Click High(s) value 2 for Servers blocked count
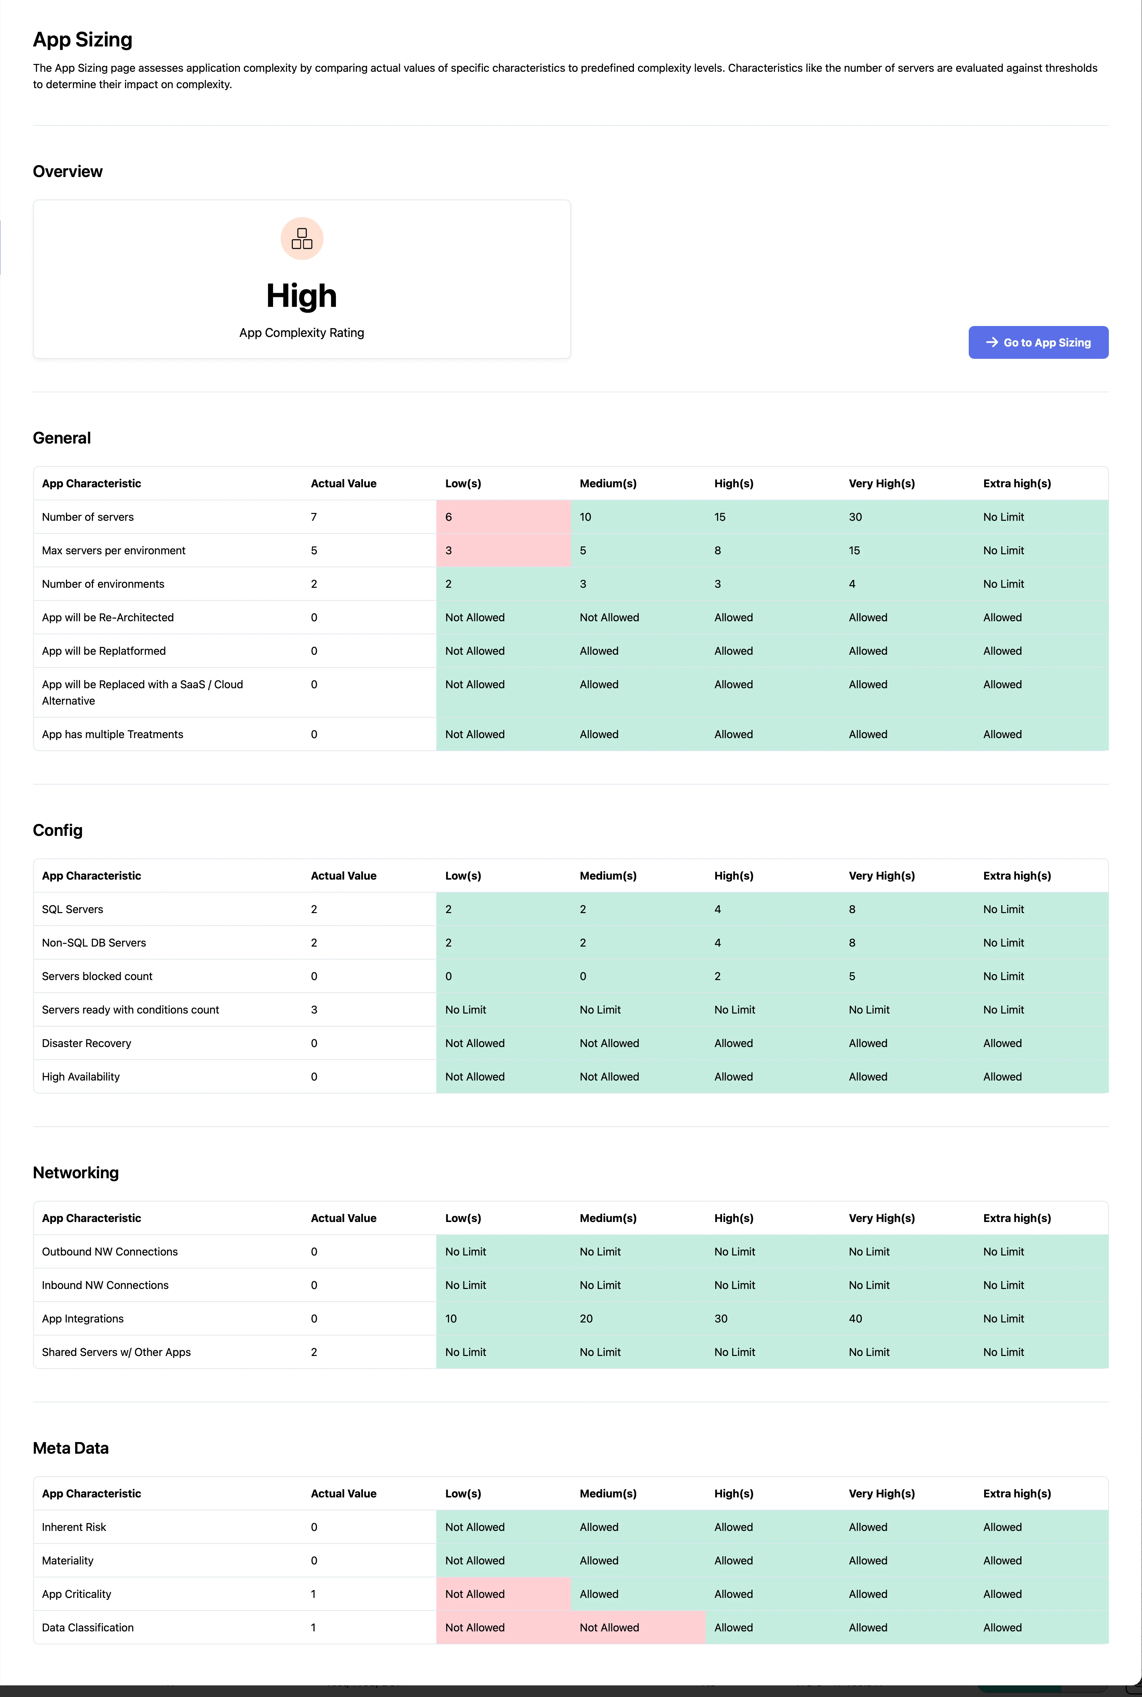 (x=717, y=976)
